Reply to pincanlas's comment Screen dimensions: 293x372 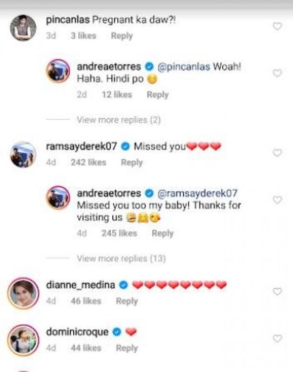point(122,36)
